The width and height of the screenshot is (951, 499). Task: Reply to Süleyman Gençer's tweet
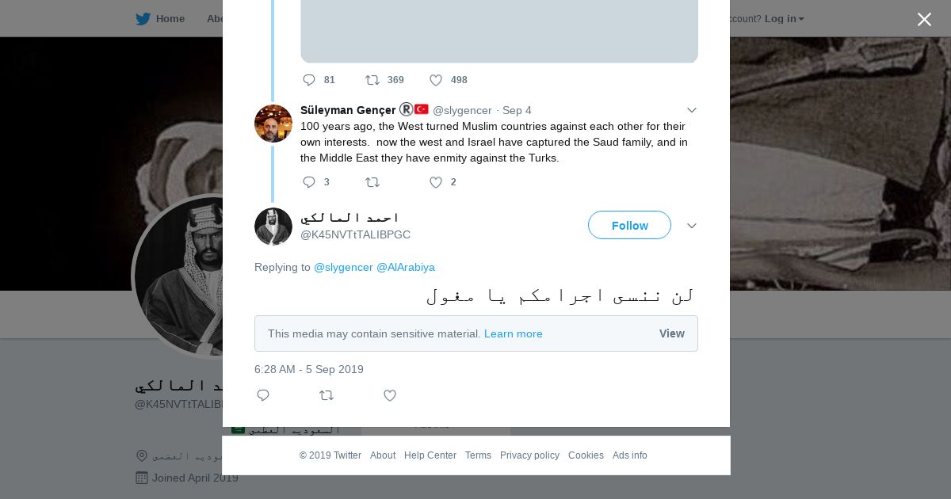309,182
